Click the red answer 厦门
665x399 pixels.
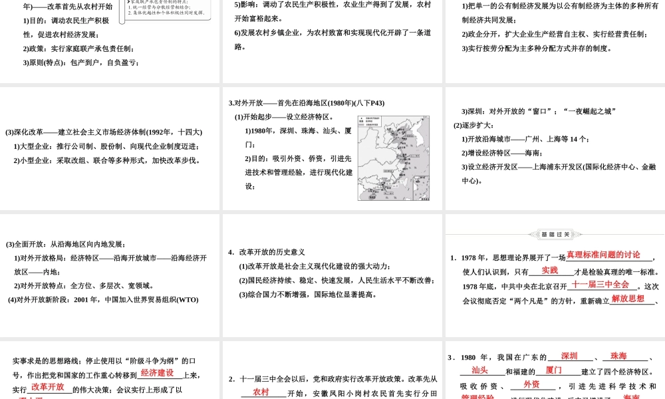point(553,370)
